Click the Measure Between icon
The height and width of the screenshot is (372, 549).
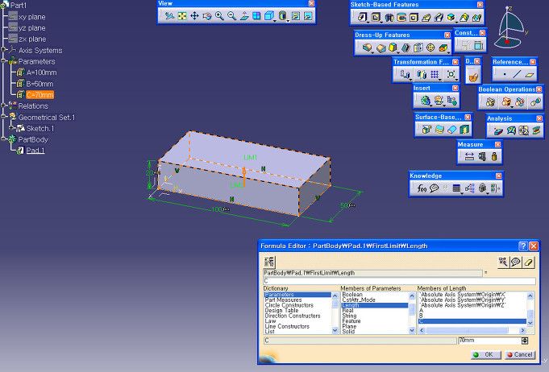point(469,157)
